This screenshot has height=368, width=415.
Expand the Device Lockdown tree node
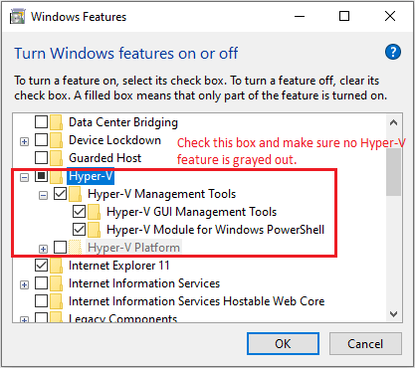(24, 142)
